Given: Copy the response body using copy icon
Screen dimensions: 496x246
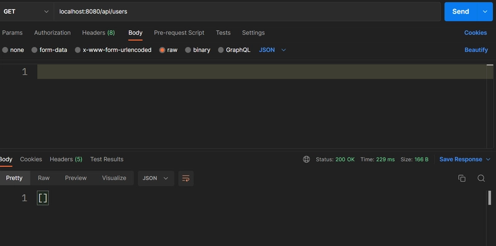Looking at the screenshot, I should [461, 178].
